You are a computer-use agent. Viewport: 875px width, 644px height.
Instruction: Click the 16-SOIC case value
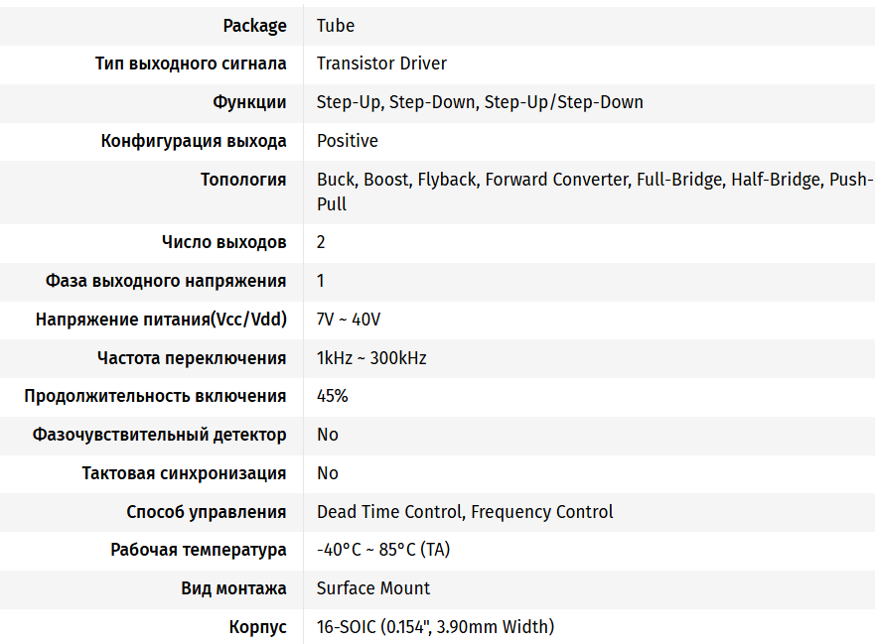pyautogui.click(x=435, y=627)
